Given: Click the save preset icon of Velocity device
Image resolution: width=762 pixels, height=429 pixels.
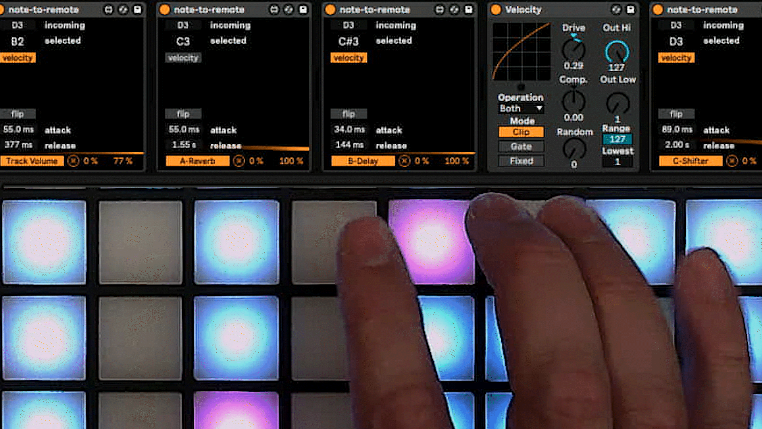Looking at the screenshot, I should pyautogui.click(x=630, y=10).
